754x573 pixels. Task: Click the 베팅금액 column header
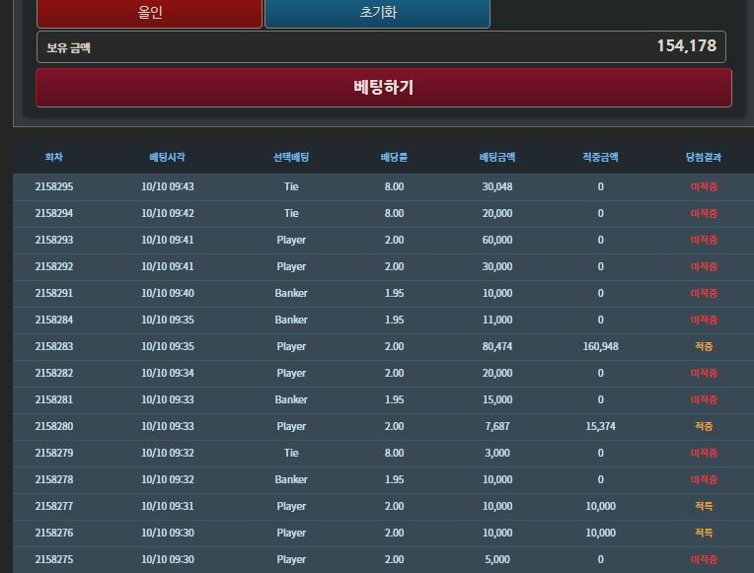tap(497, 157)
